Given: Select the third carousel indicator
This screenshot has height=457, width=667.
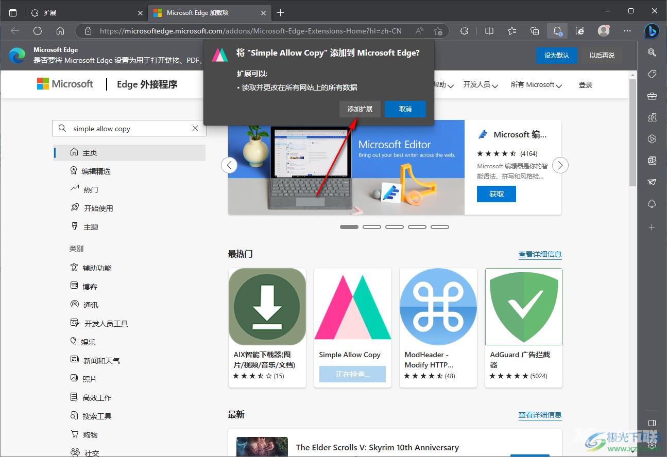Looking at the screenshot, I should [x=395, y=227].
